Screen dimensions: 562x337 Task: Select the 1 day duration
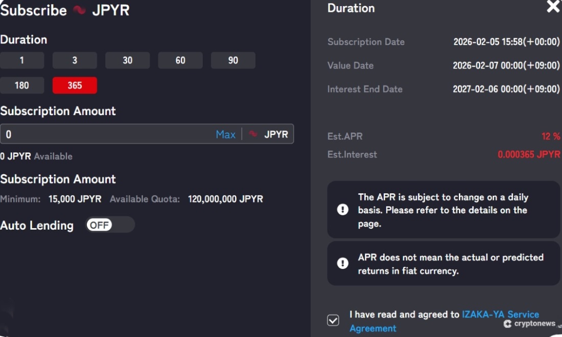click(x=22, y=60)
